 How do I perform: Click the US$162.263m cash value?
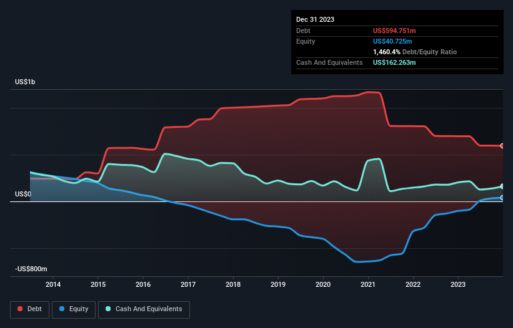394,62
